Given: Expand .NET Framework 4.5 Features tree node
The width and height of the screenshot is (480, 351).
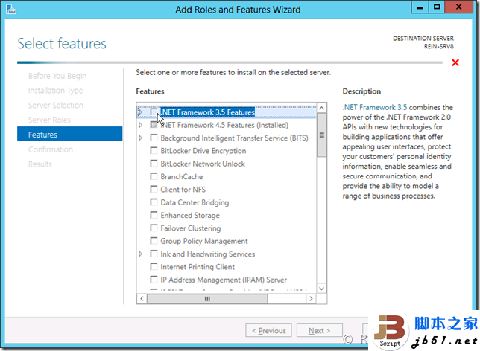Looking at the screenshot, I should pyautogui.click(x=141, y=125).
